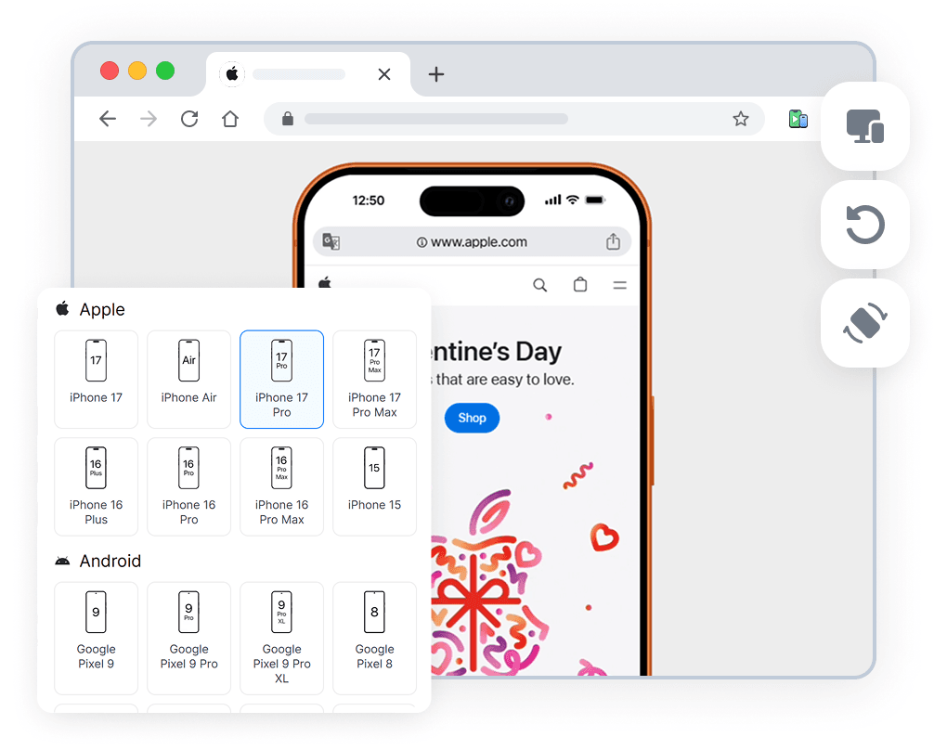
Task: Click the rotate device orientation icon
Action: pos(864,323)
